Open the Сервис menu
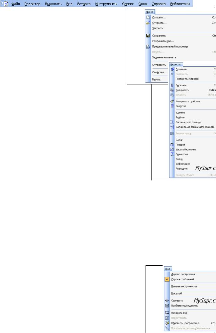The height and width of the screenshot is (333, 216). click(x=128, y=4)
